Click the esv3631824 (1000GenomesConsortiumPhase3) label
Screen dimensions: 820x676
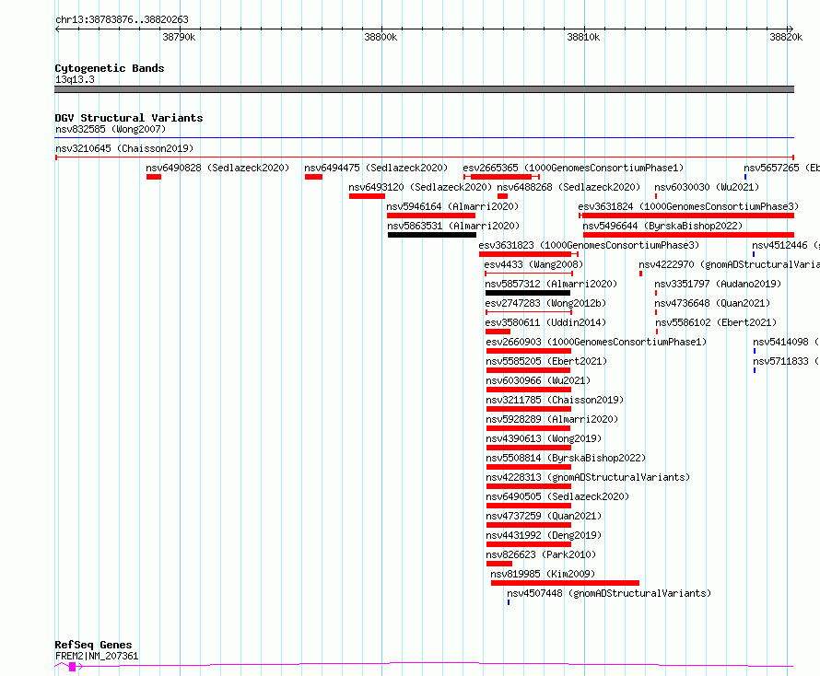click(x=688, y=206)
